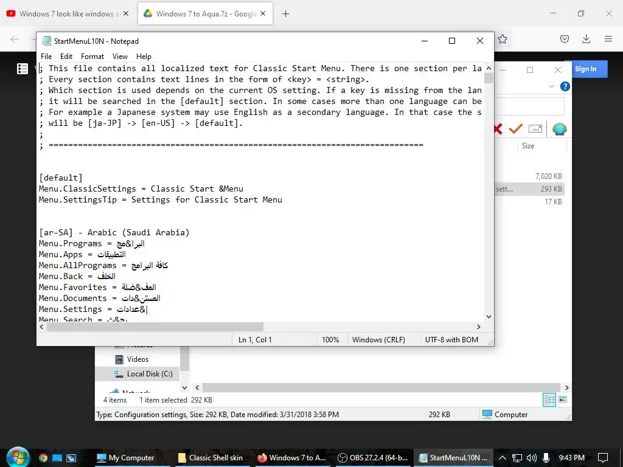Click the Switch Windows quick launch icon
The height and width of the screenshot is (467, 623).
point(71,457)
